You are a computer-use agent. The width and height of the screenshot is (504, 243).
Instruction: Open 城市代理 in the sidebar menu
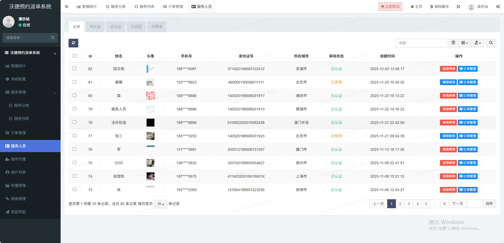(x=18, y=159)
